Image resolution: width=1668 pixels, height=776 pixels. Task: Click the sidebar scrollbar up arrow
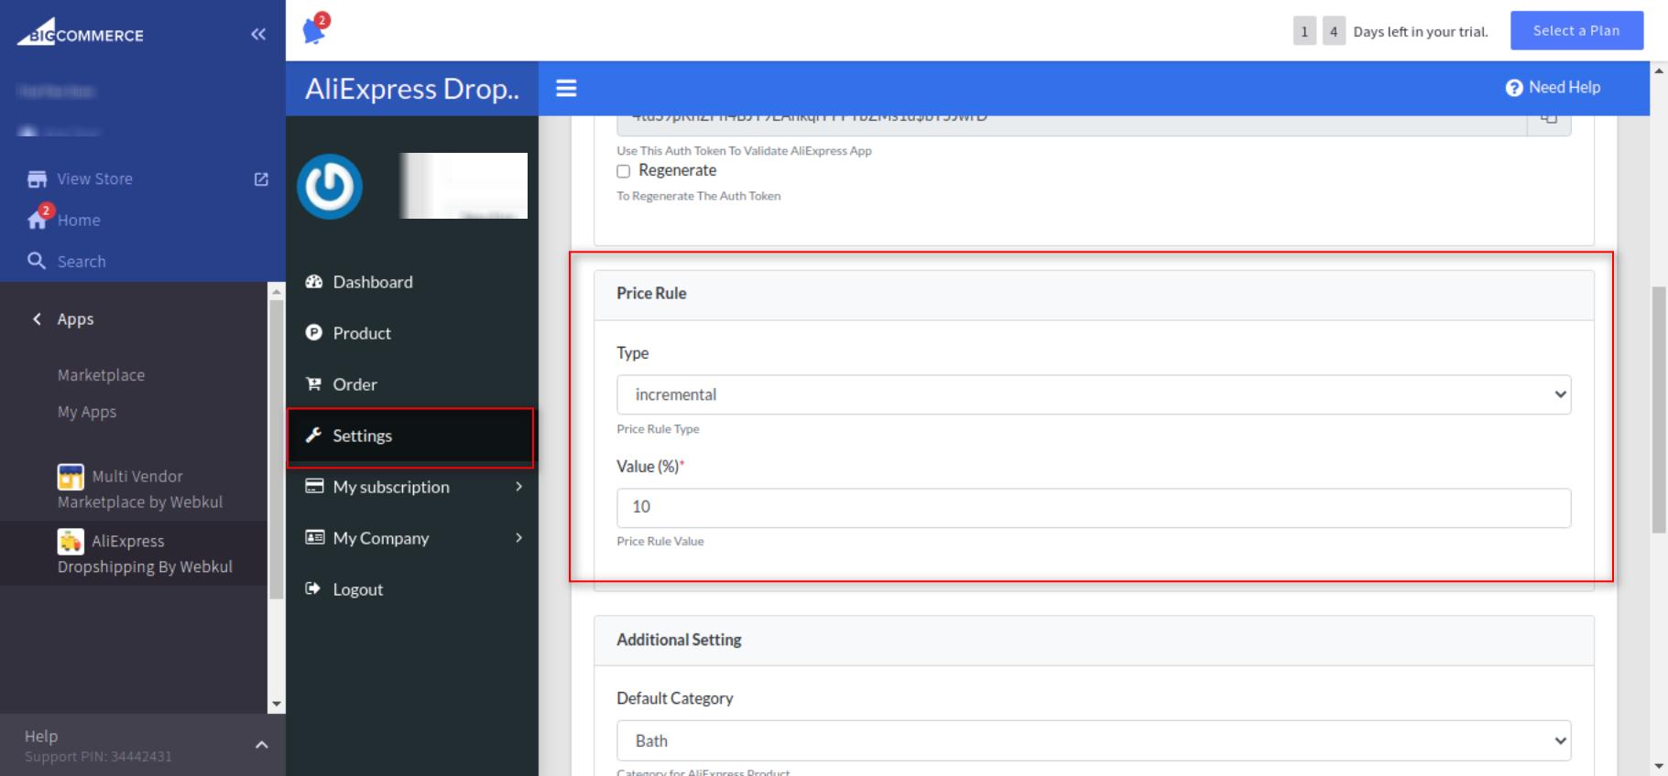[276, 291]
